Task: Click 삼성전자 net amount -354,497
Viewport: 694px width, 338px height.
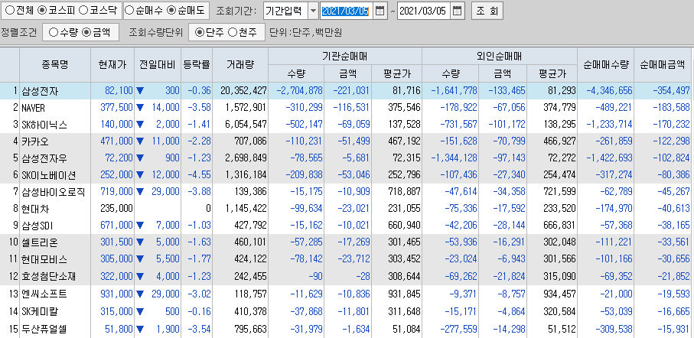Action: click(671, 91)
